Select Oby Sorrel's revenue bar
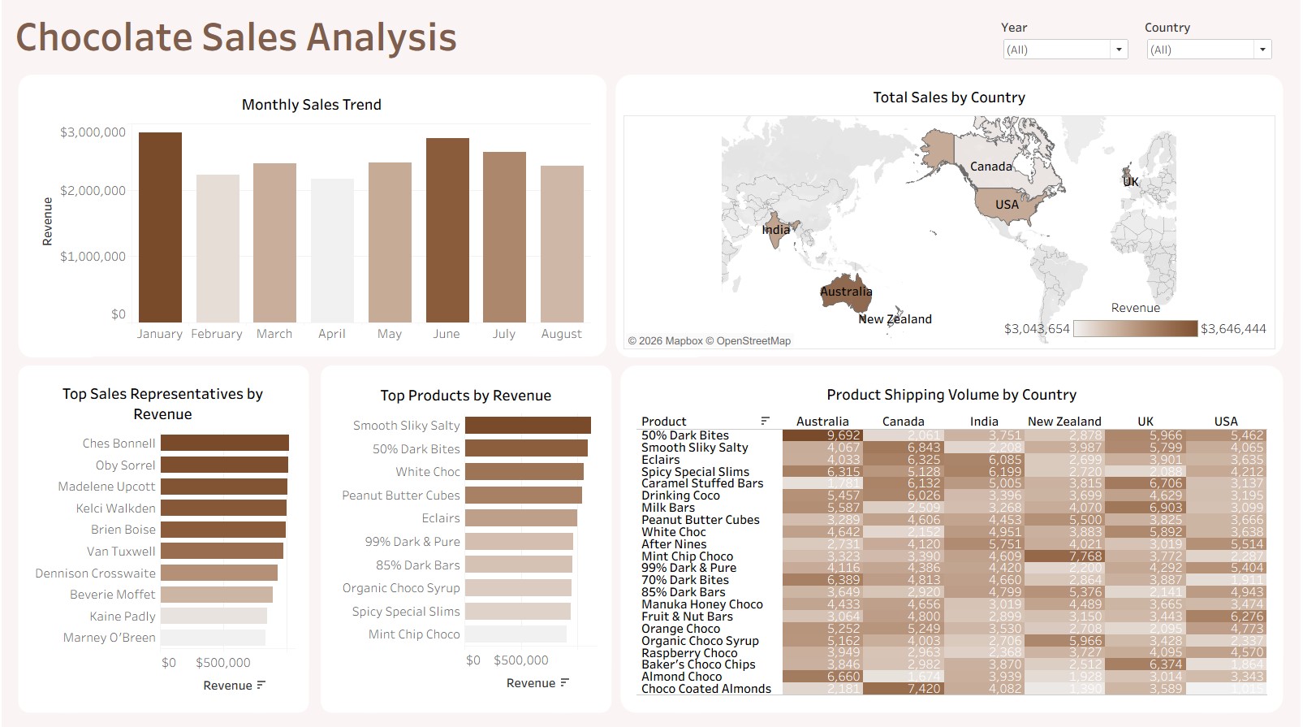The image size is (1303, 727). 224,465
